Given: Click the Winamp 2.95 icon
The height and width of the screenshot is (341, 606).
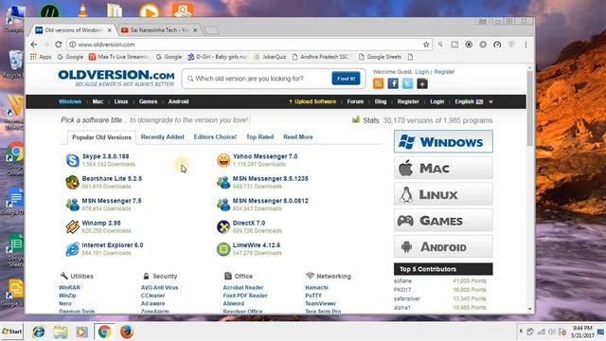Looking at the screenshot, I should [72, 226].
